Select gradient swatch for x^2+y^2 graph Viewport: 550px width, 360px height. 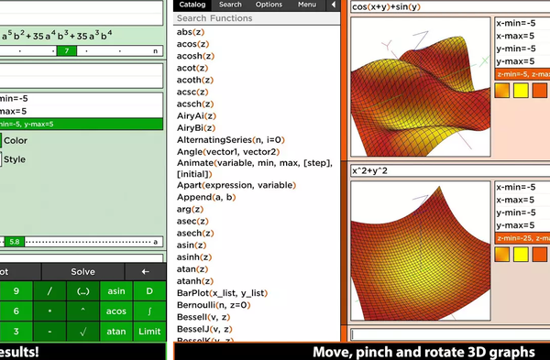tap(502, 254)
